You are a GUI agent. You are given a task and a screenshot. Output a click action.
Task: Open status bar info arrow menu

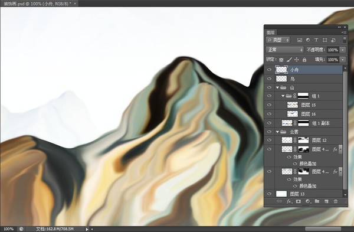(87, 229)
